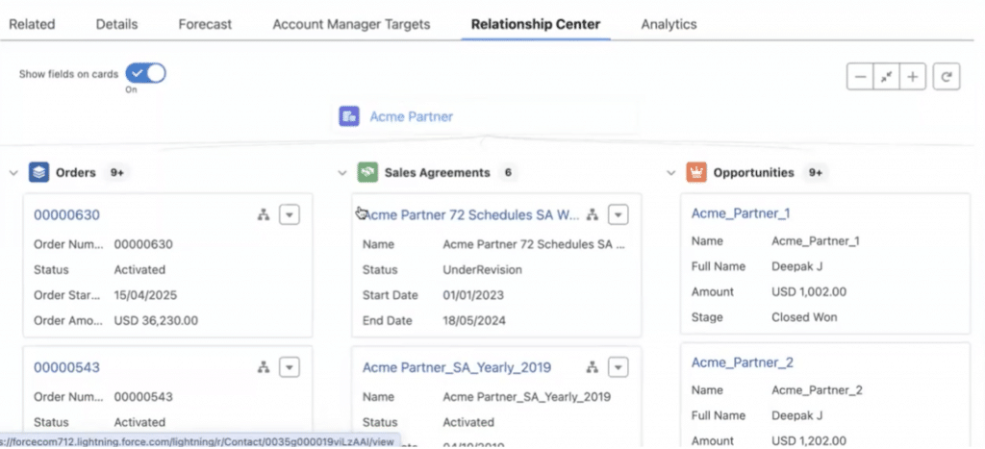The height and width of the screenshot is (449, 985).
Task: Switch to the Related tab
Action: click(x=32, y=24)
